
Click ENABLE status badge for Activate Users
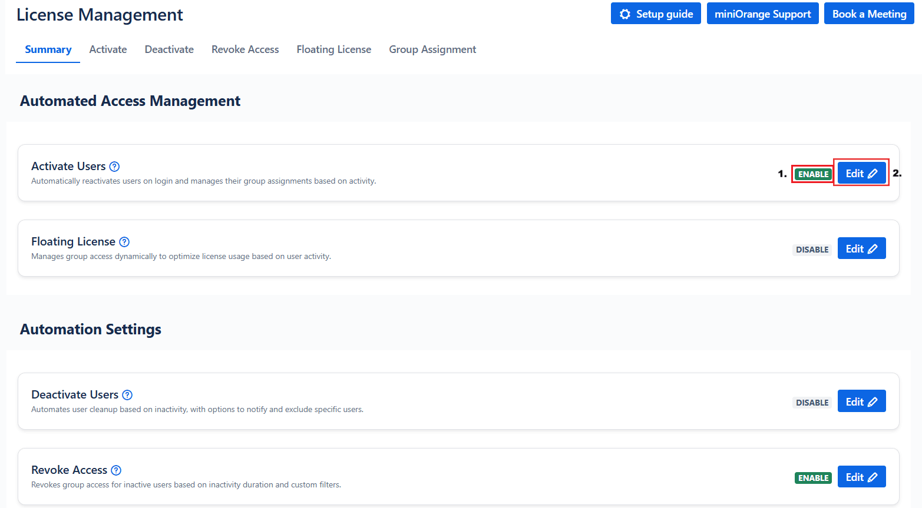[813, 174]
